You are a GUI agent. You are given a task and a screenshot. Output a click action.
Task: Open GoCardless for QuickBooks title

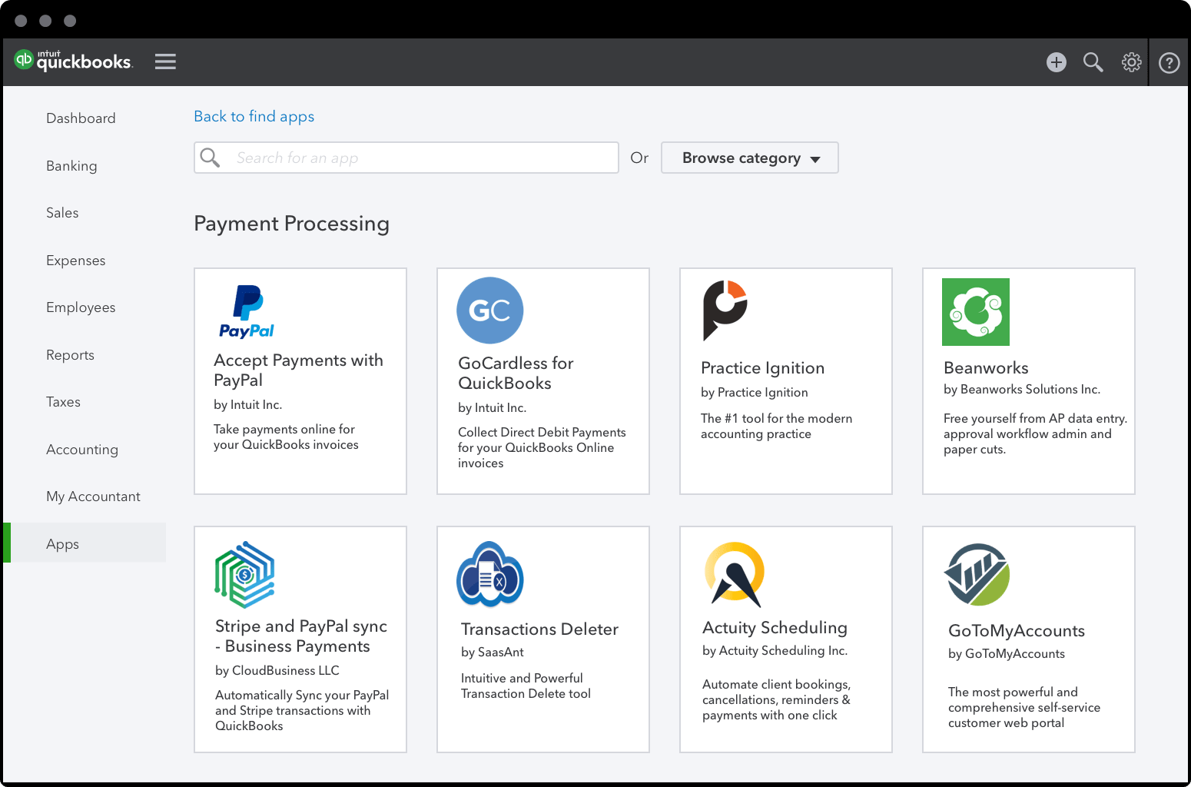coord(516,374)
